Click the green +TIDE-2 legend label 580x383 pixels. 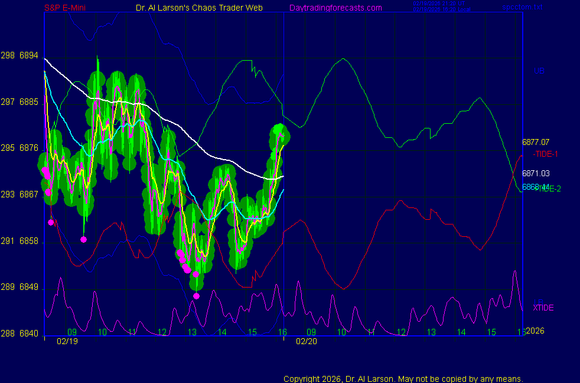548,189
